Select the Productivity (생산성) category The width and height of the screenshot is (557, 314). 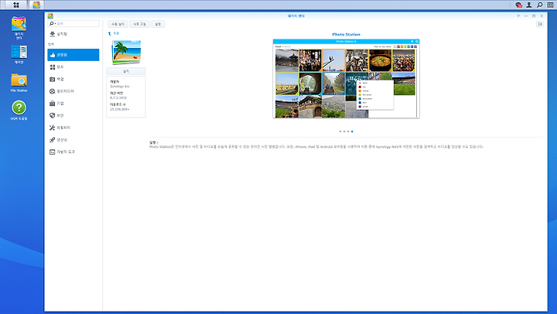(73, 140)
